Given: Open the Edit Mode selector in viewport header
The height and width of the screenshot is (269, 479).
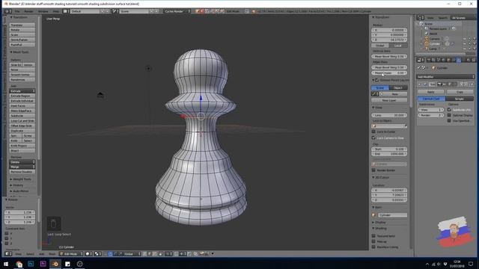Looking at the screenshot, I should tap(71, 254).
